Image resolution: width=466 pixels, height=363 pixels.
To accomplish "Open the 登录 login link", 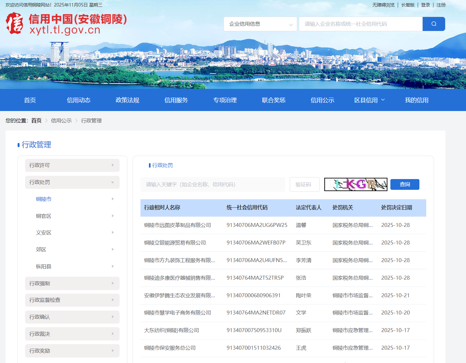I will tap(426, 5).
